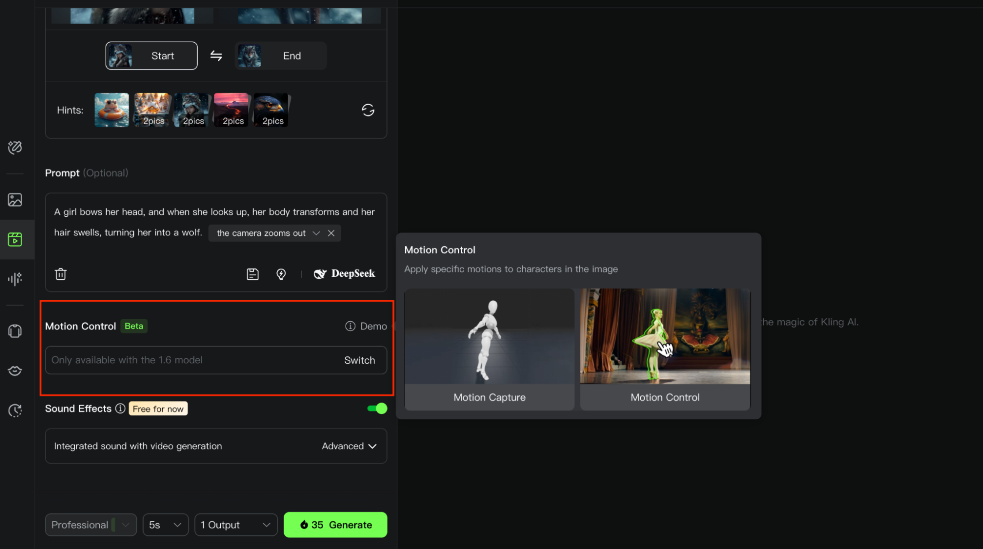The image size is (983, 549).
Task: Click the Prompt (Optional) label
Action: (87, 173)
